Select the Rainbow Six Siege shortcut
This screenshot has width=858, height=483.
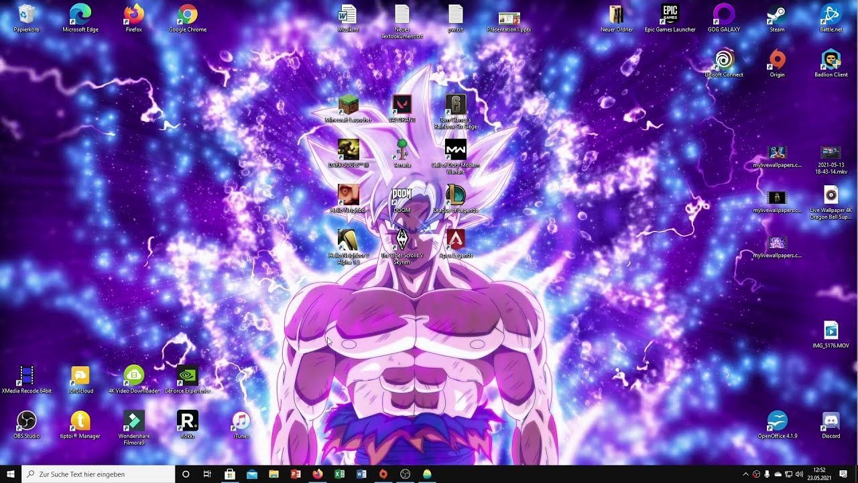[x=456, y=112]
